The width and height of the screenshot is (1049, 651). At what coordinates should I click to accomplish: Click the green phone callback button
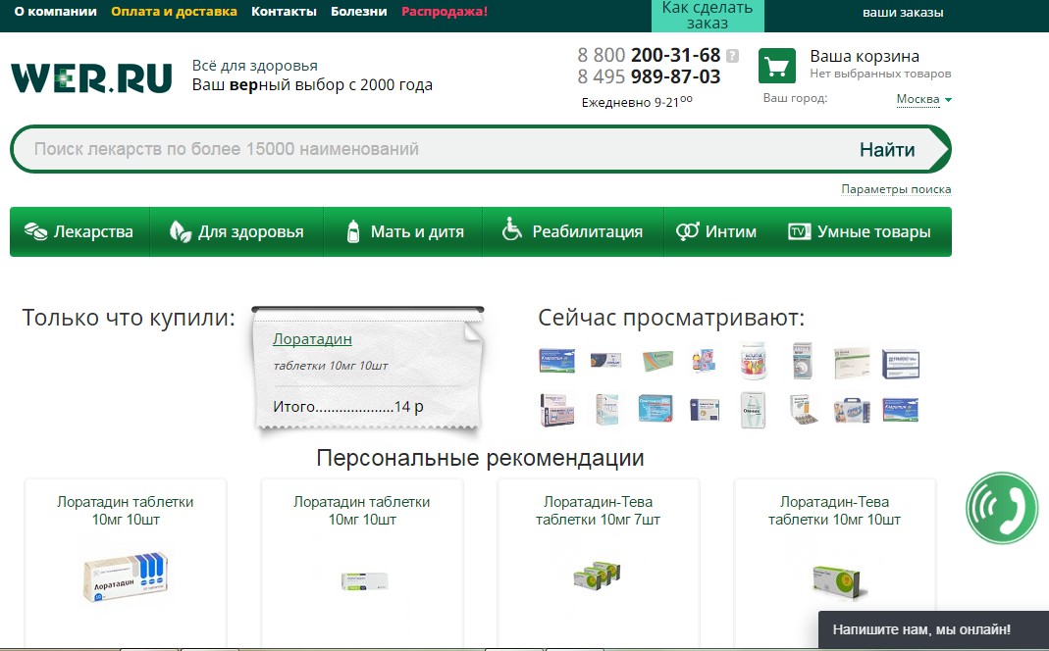point(1002,508)
